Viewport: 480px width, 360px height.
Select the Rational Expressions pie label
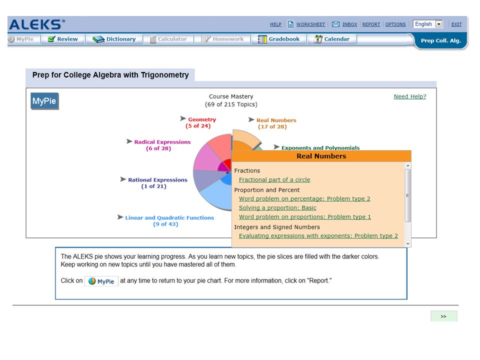tap(157, 183)
